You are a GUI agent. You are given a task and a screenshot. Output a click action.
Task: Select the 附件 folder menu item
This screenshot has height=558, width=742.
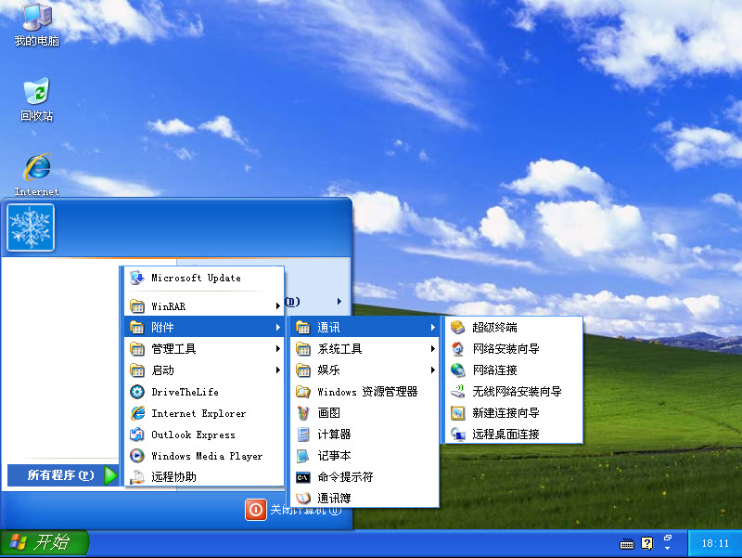click(204, 327)
